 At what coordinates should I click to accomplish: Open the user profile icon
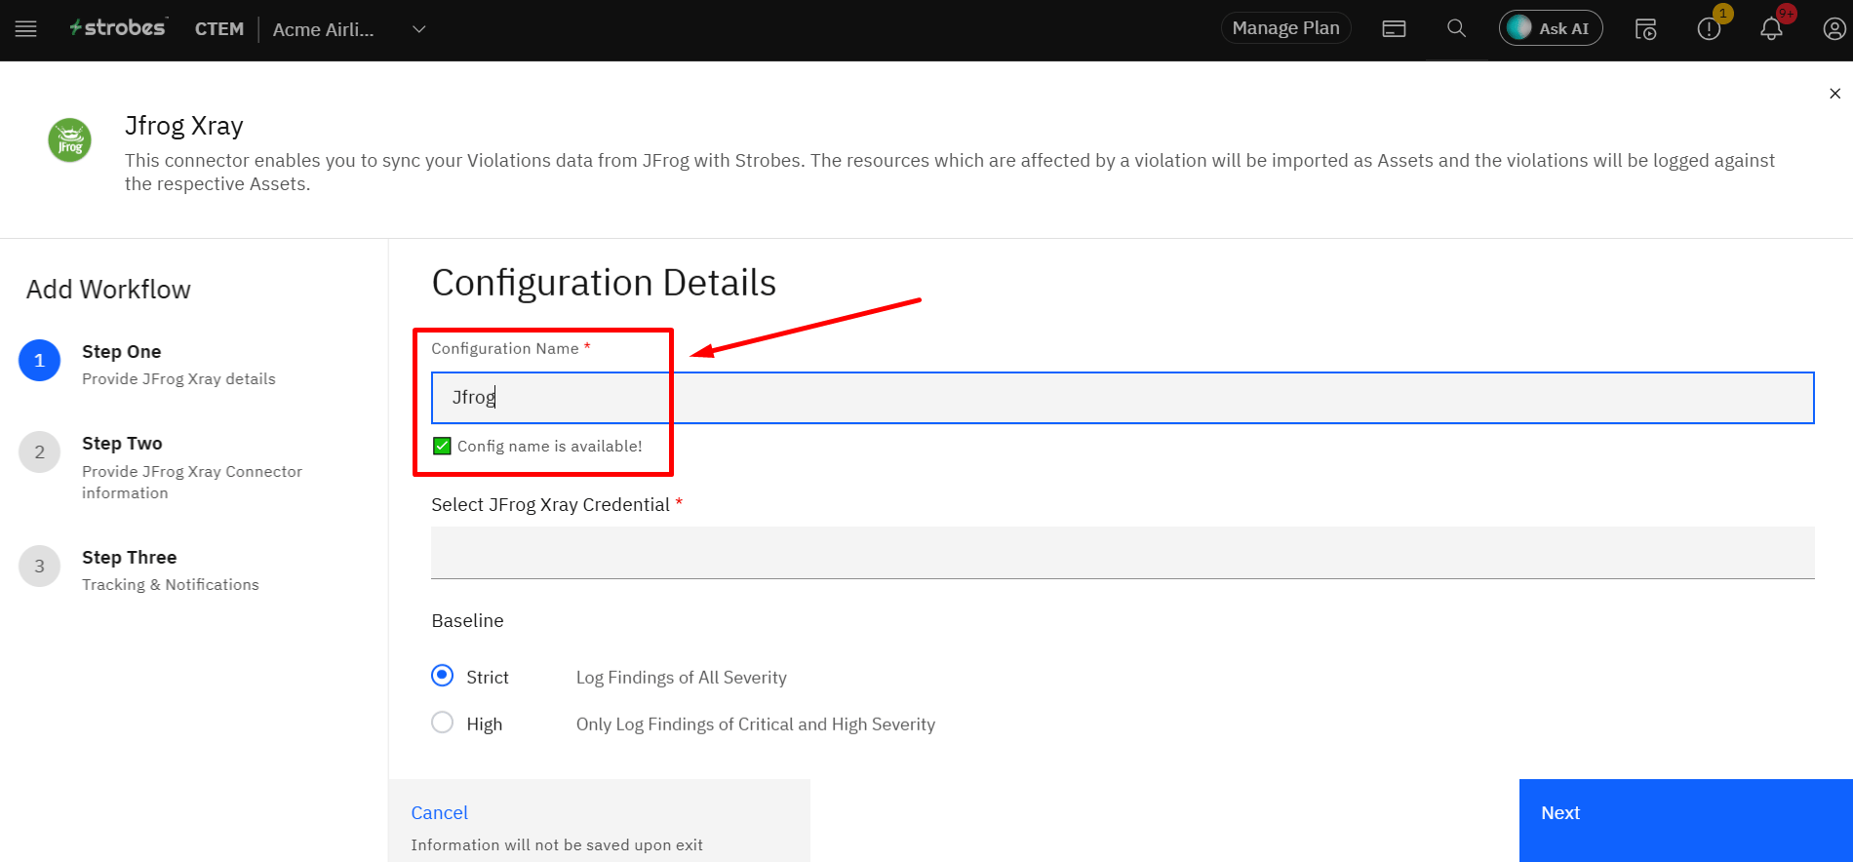click(x=1833, y=29)
